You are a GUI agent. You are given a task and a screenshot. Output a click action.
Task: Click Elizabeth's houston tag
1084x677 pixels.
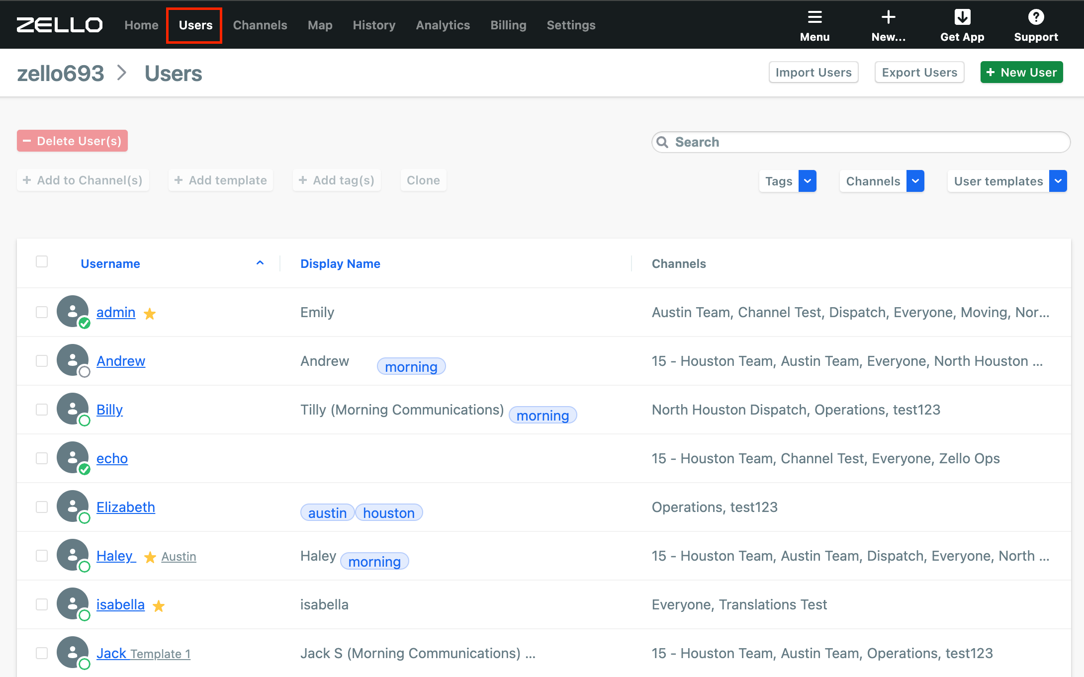[389, 513]
